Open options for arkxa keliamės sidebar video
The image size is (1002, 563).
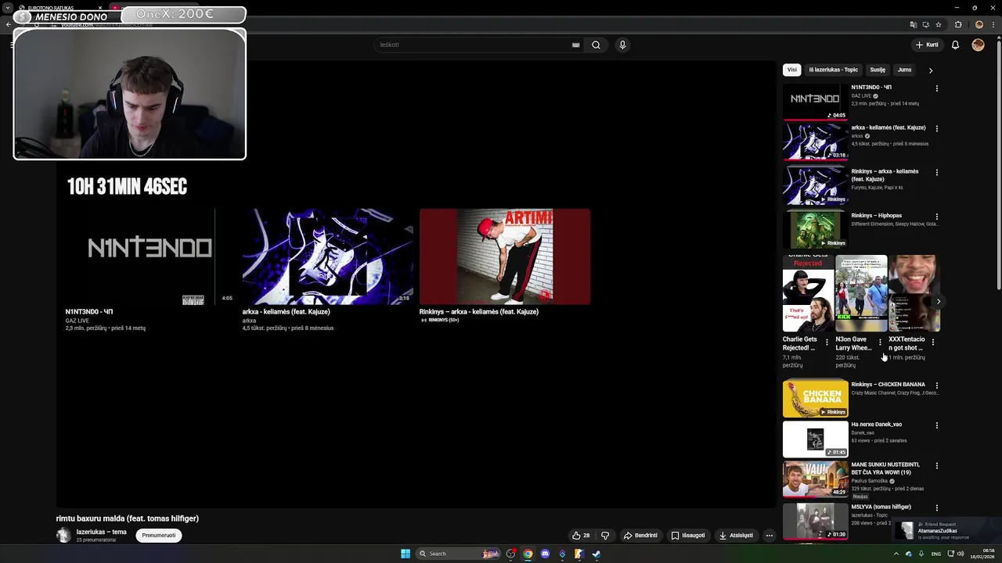[936, 128]
